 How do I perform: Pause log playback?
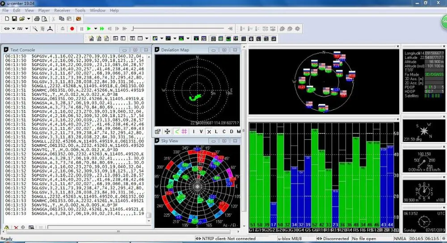(x=82, y=29)
